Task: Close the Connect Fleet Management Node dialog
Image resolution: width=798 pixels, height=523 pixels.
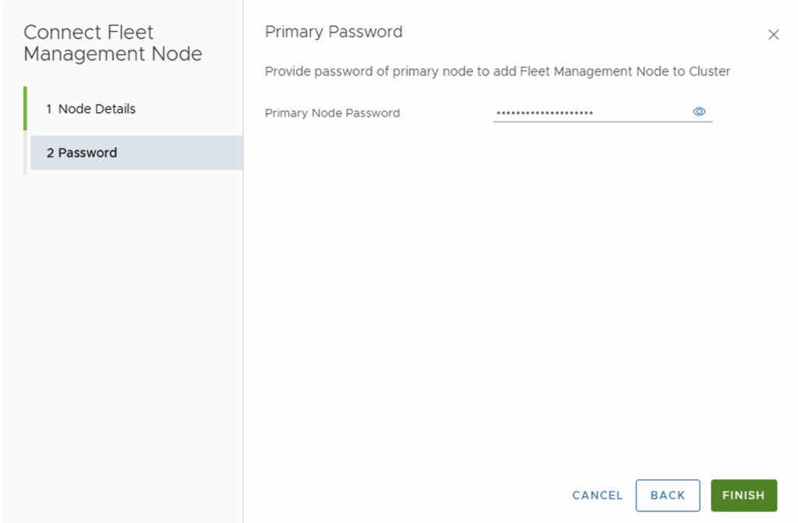Action: click(773, 35)
